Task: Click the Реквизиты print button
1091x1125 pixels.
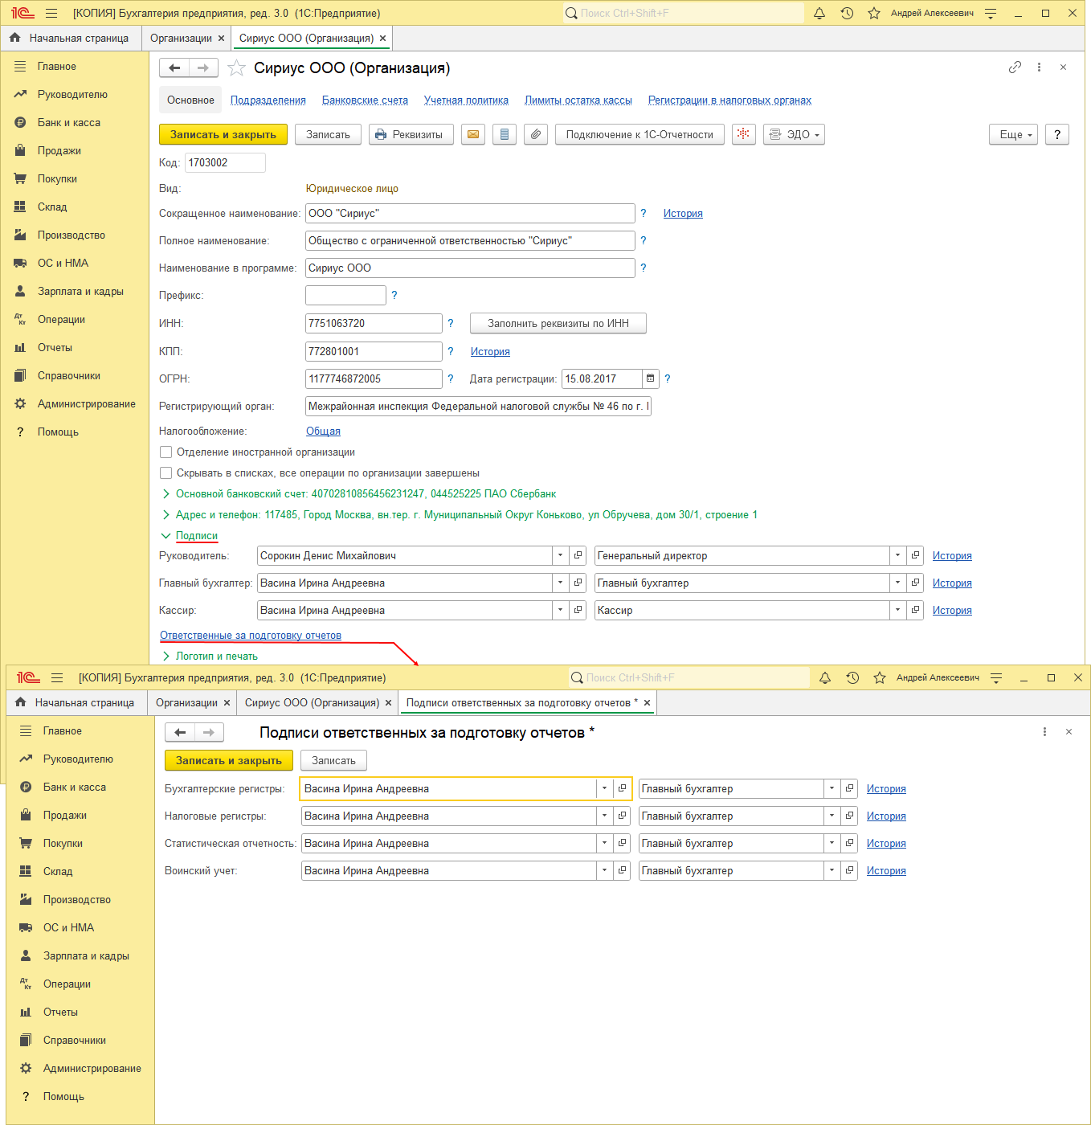Action: [411, 135]
